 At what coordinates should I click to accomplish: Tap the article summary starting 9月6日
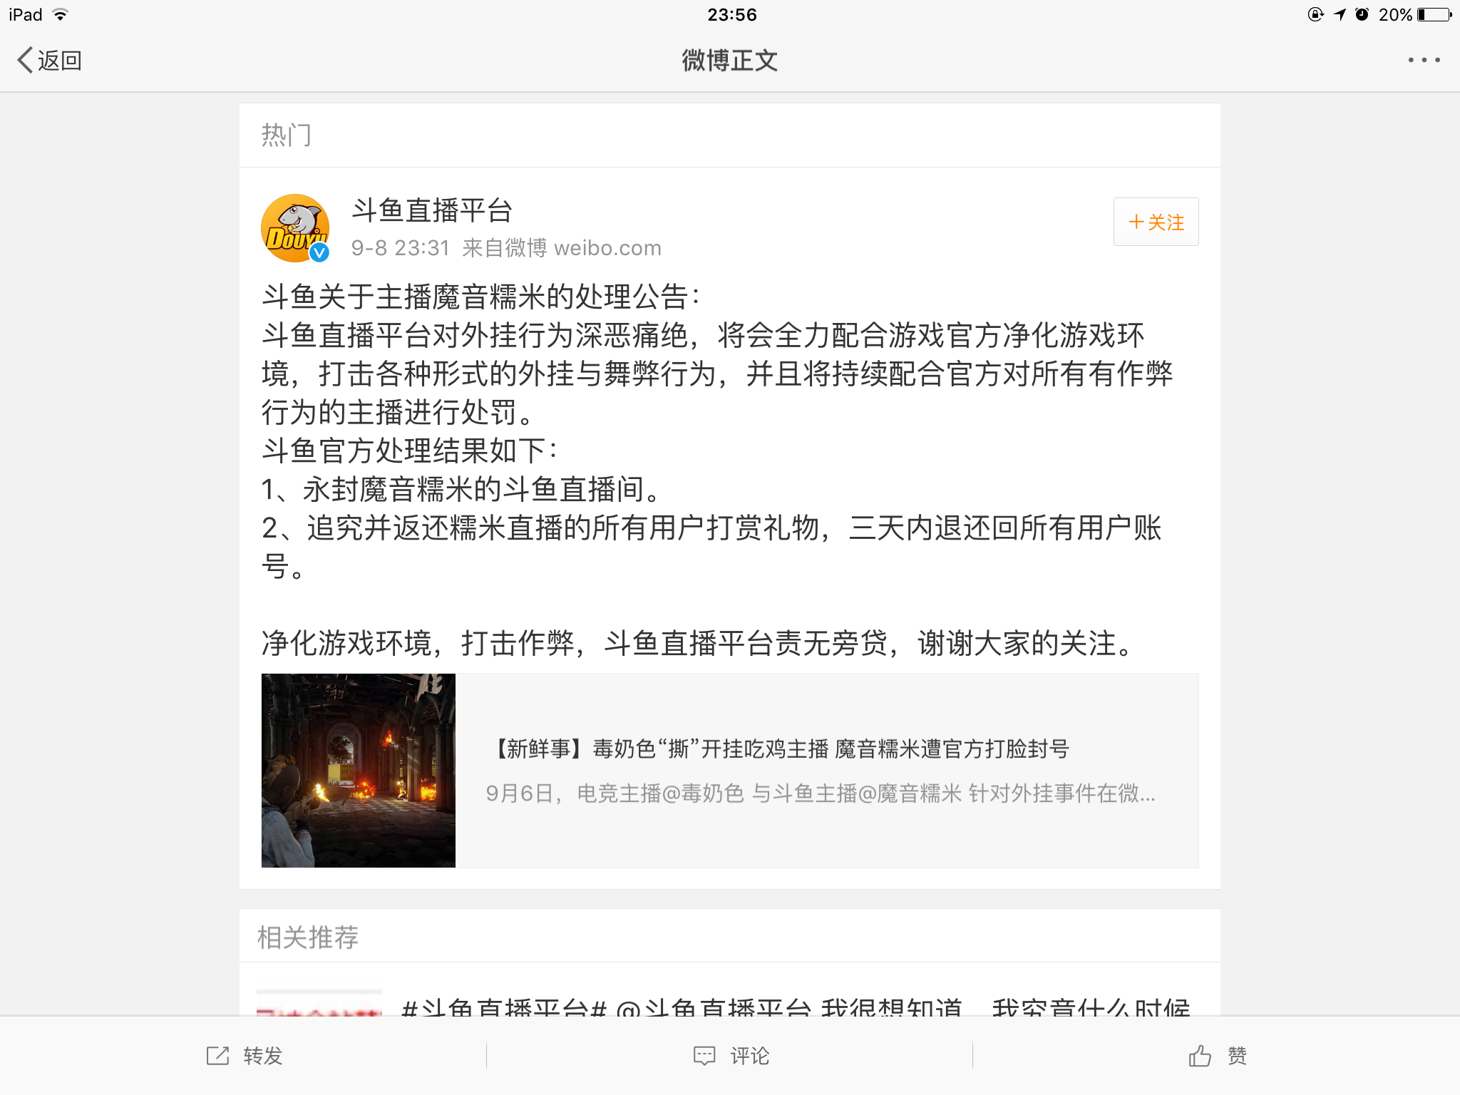(821, 793)
